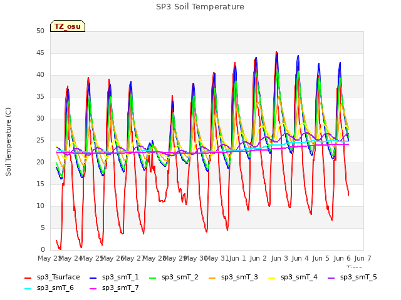Click the yellow sp3_smT_4 legend swatch
Image resolution: width=401 pixels, height=300 pixels.
271,277
